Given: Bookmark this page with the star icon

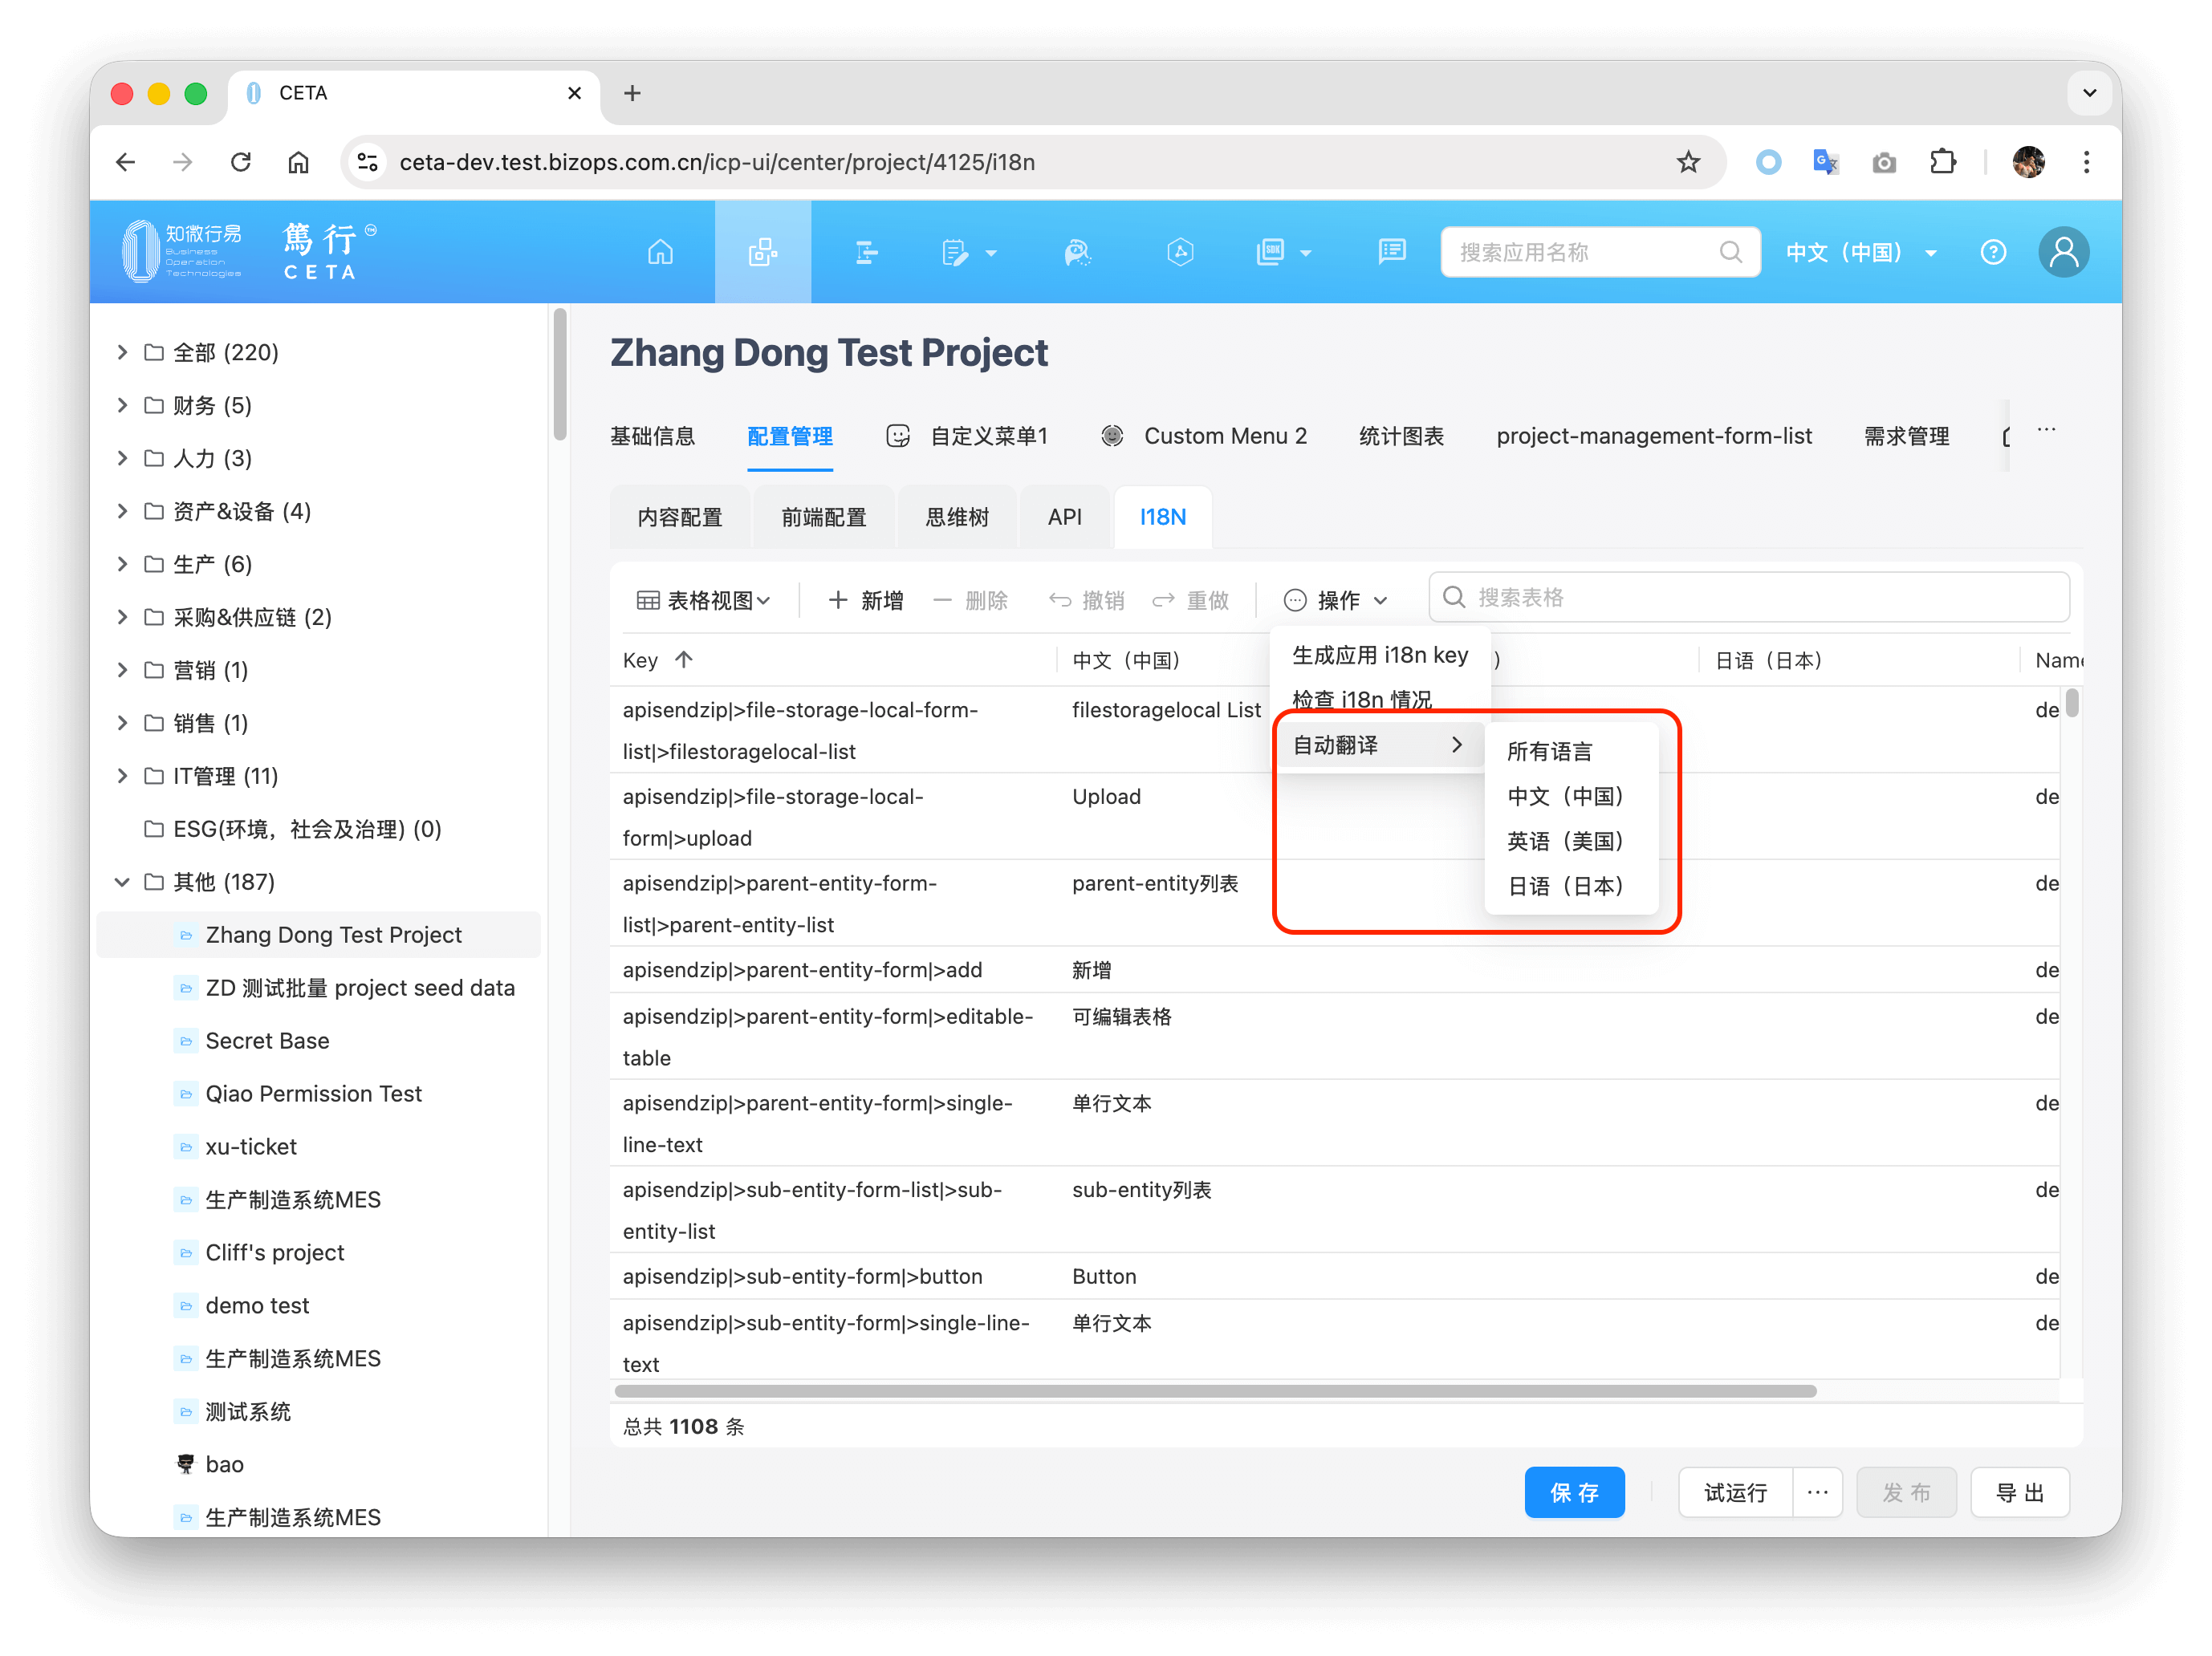Looking at the screenshot, I should tap(1688, 162).
